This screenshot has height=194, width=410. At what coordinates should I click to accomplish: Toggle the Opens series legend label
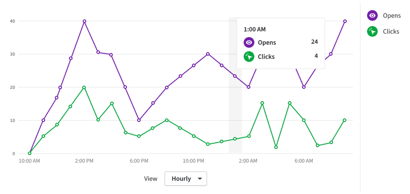[392, 16]
